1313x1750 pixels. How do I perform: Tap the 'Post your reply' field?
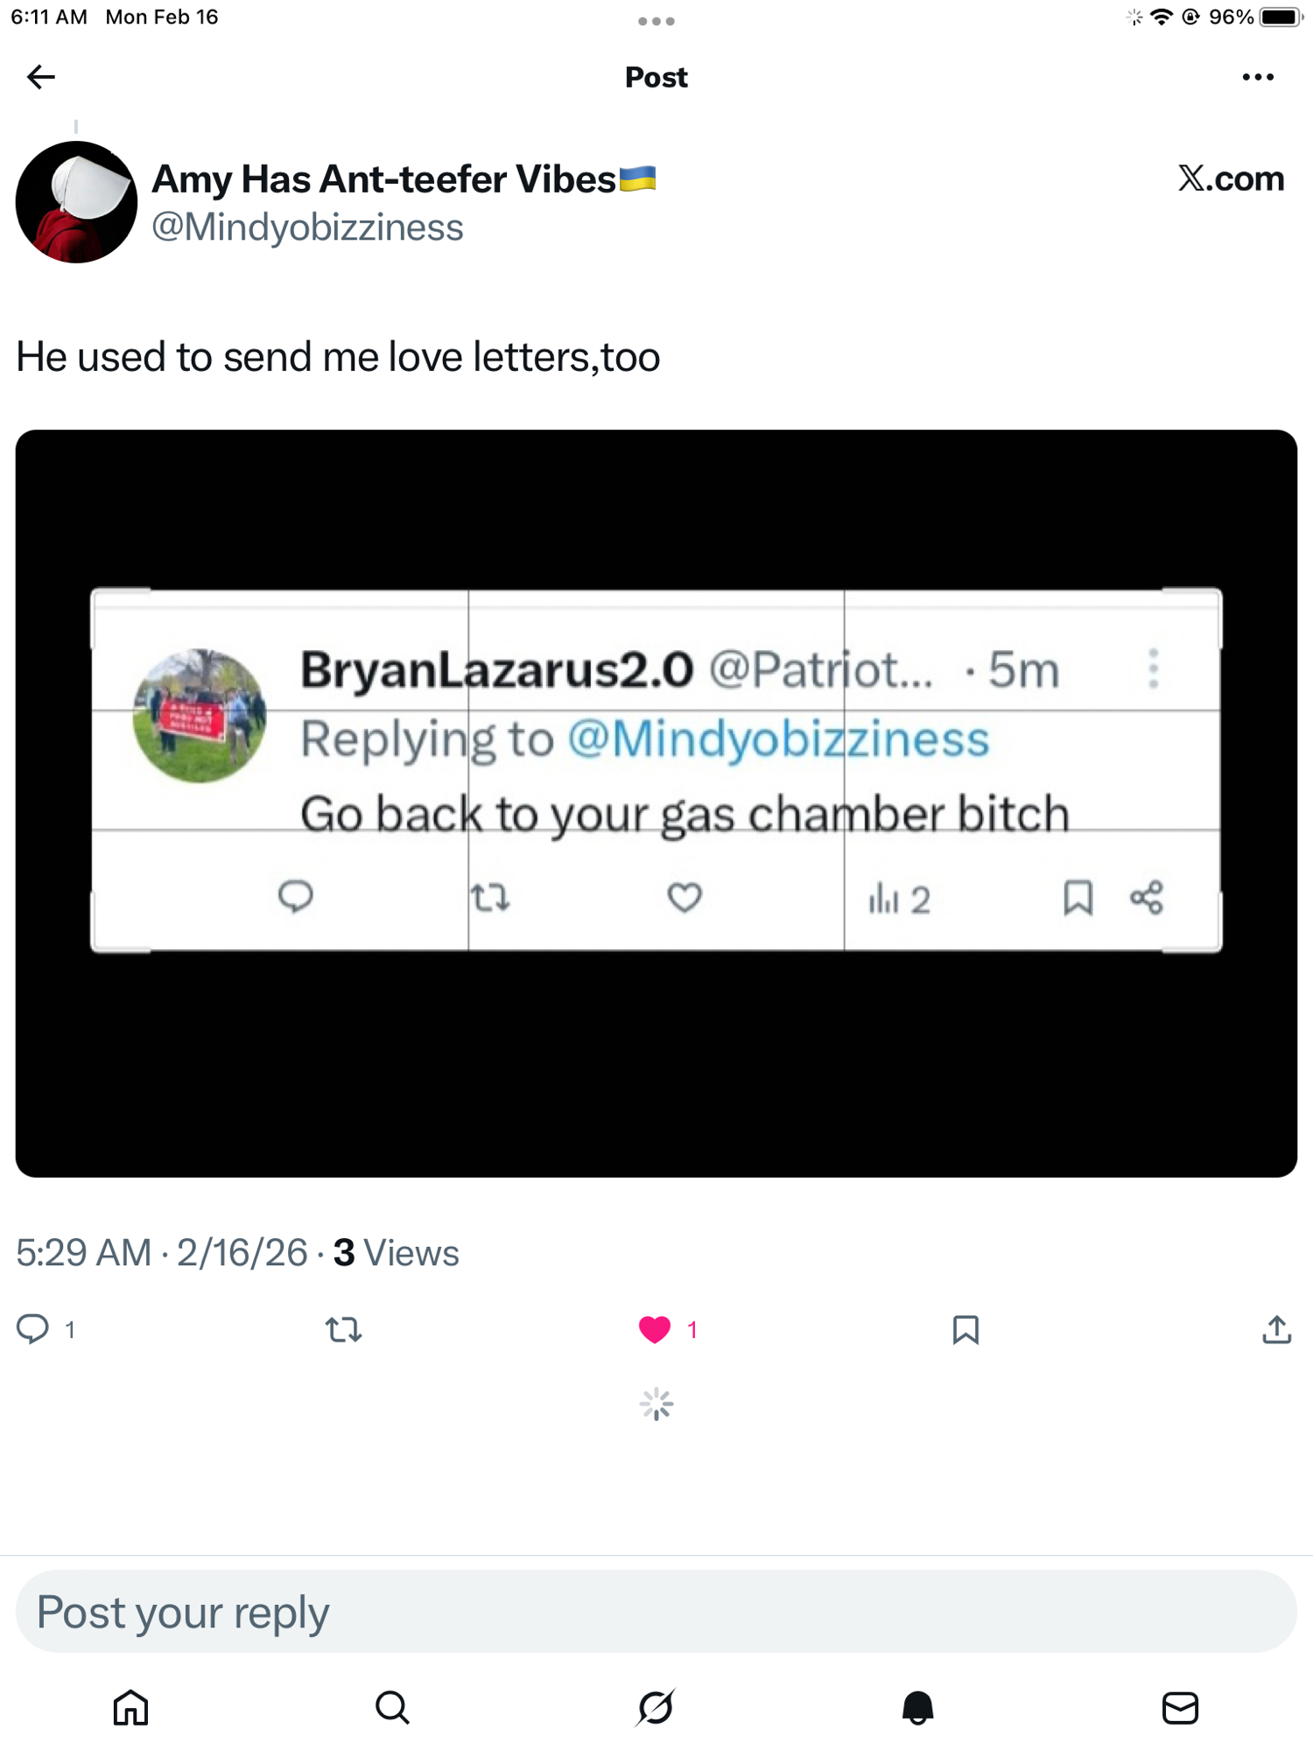point(656,1612)
